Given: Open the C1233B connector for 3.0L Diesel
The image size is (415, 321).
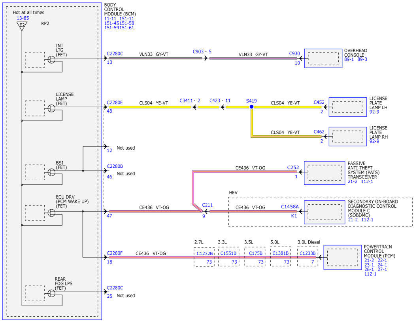Looking at the screenshot, I should click(307, 253).
